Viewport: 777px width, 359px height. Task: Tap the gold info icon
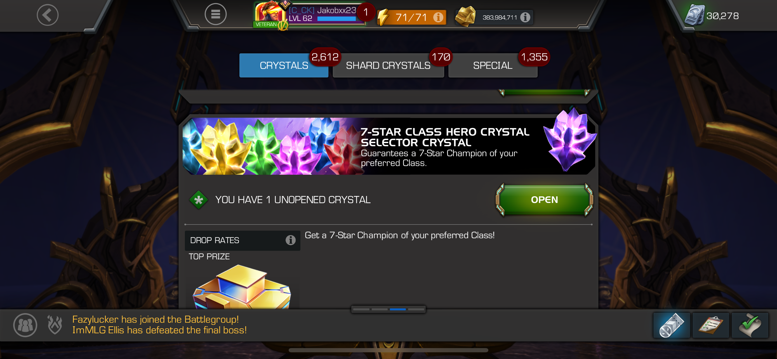(x=525, y=17)
